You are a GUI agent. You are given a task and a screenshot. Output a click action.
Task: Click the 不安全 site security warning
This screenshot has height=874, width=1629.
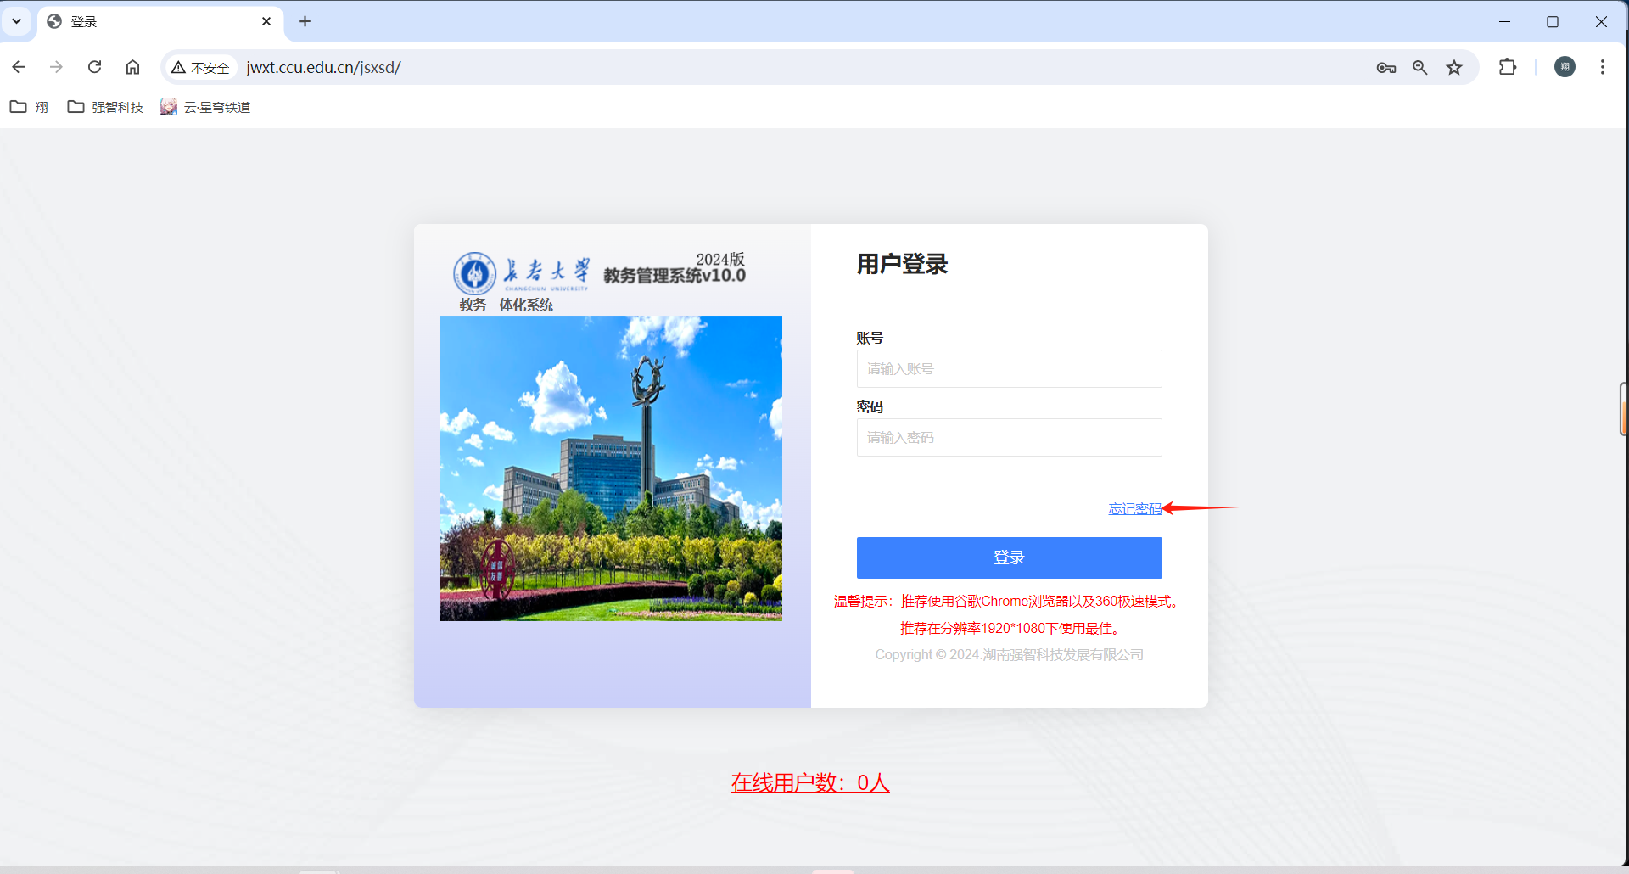pos(201,68)
